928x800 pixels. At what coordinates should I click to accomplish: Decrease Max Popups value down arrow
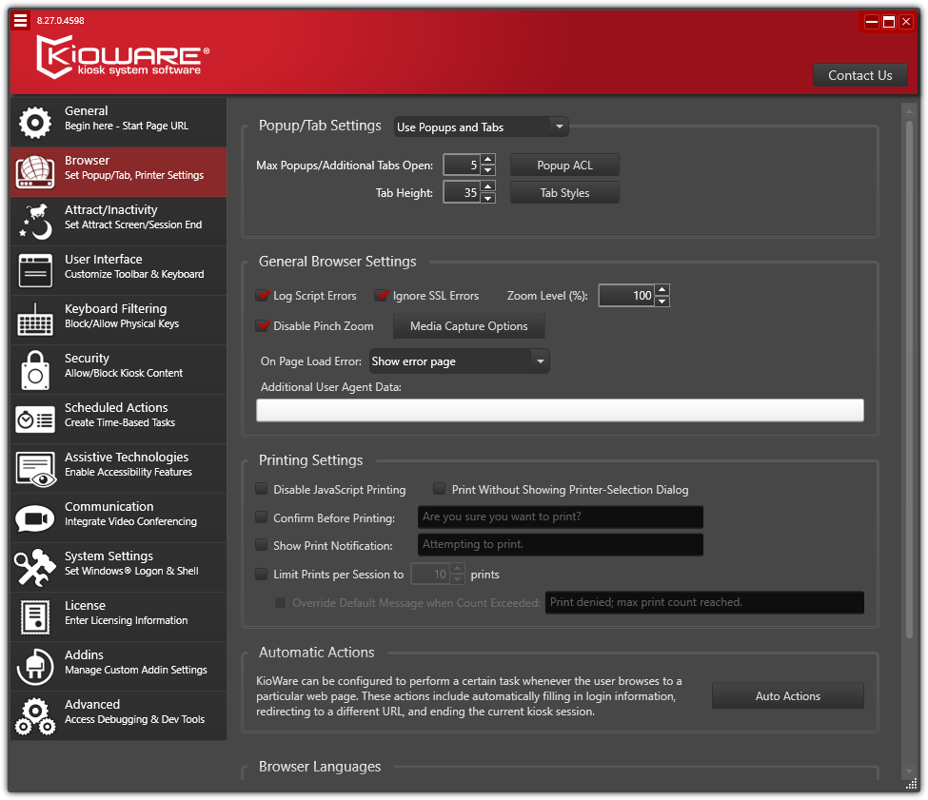[x=487, y=170]
